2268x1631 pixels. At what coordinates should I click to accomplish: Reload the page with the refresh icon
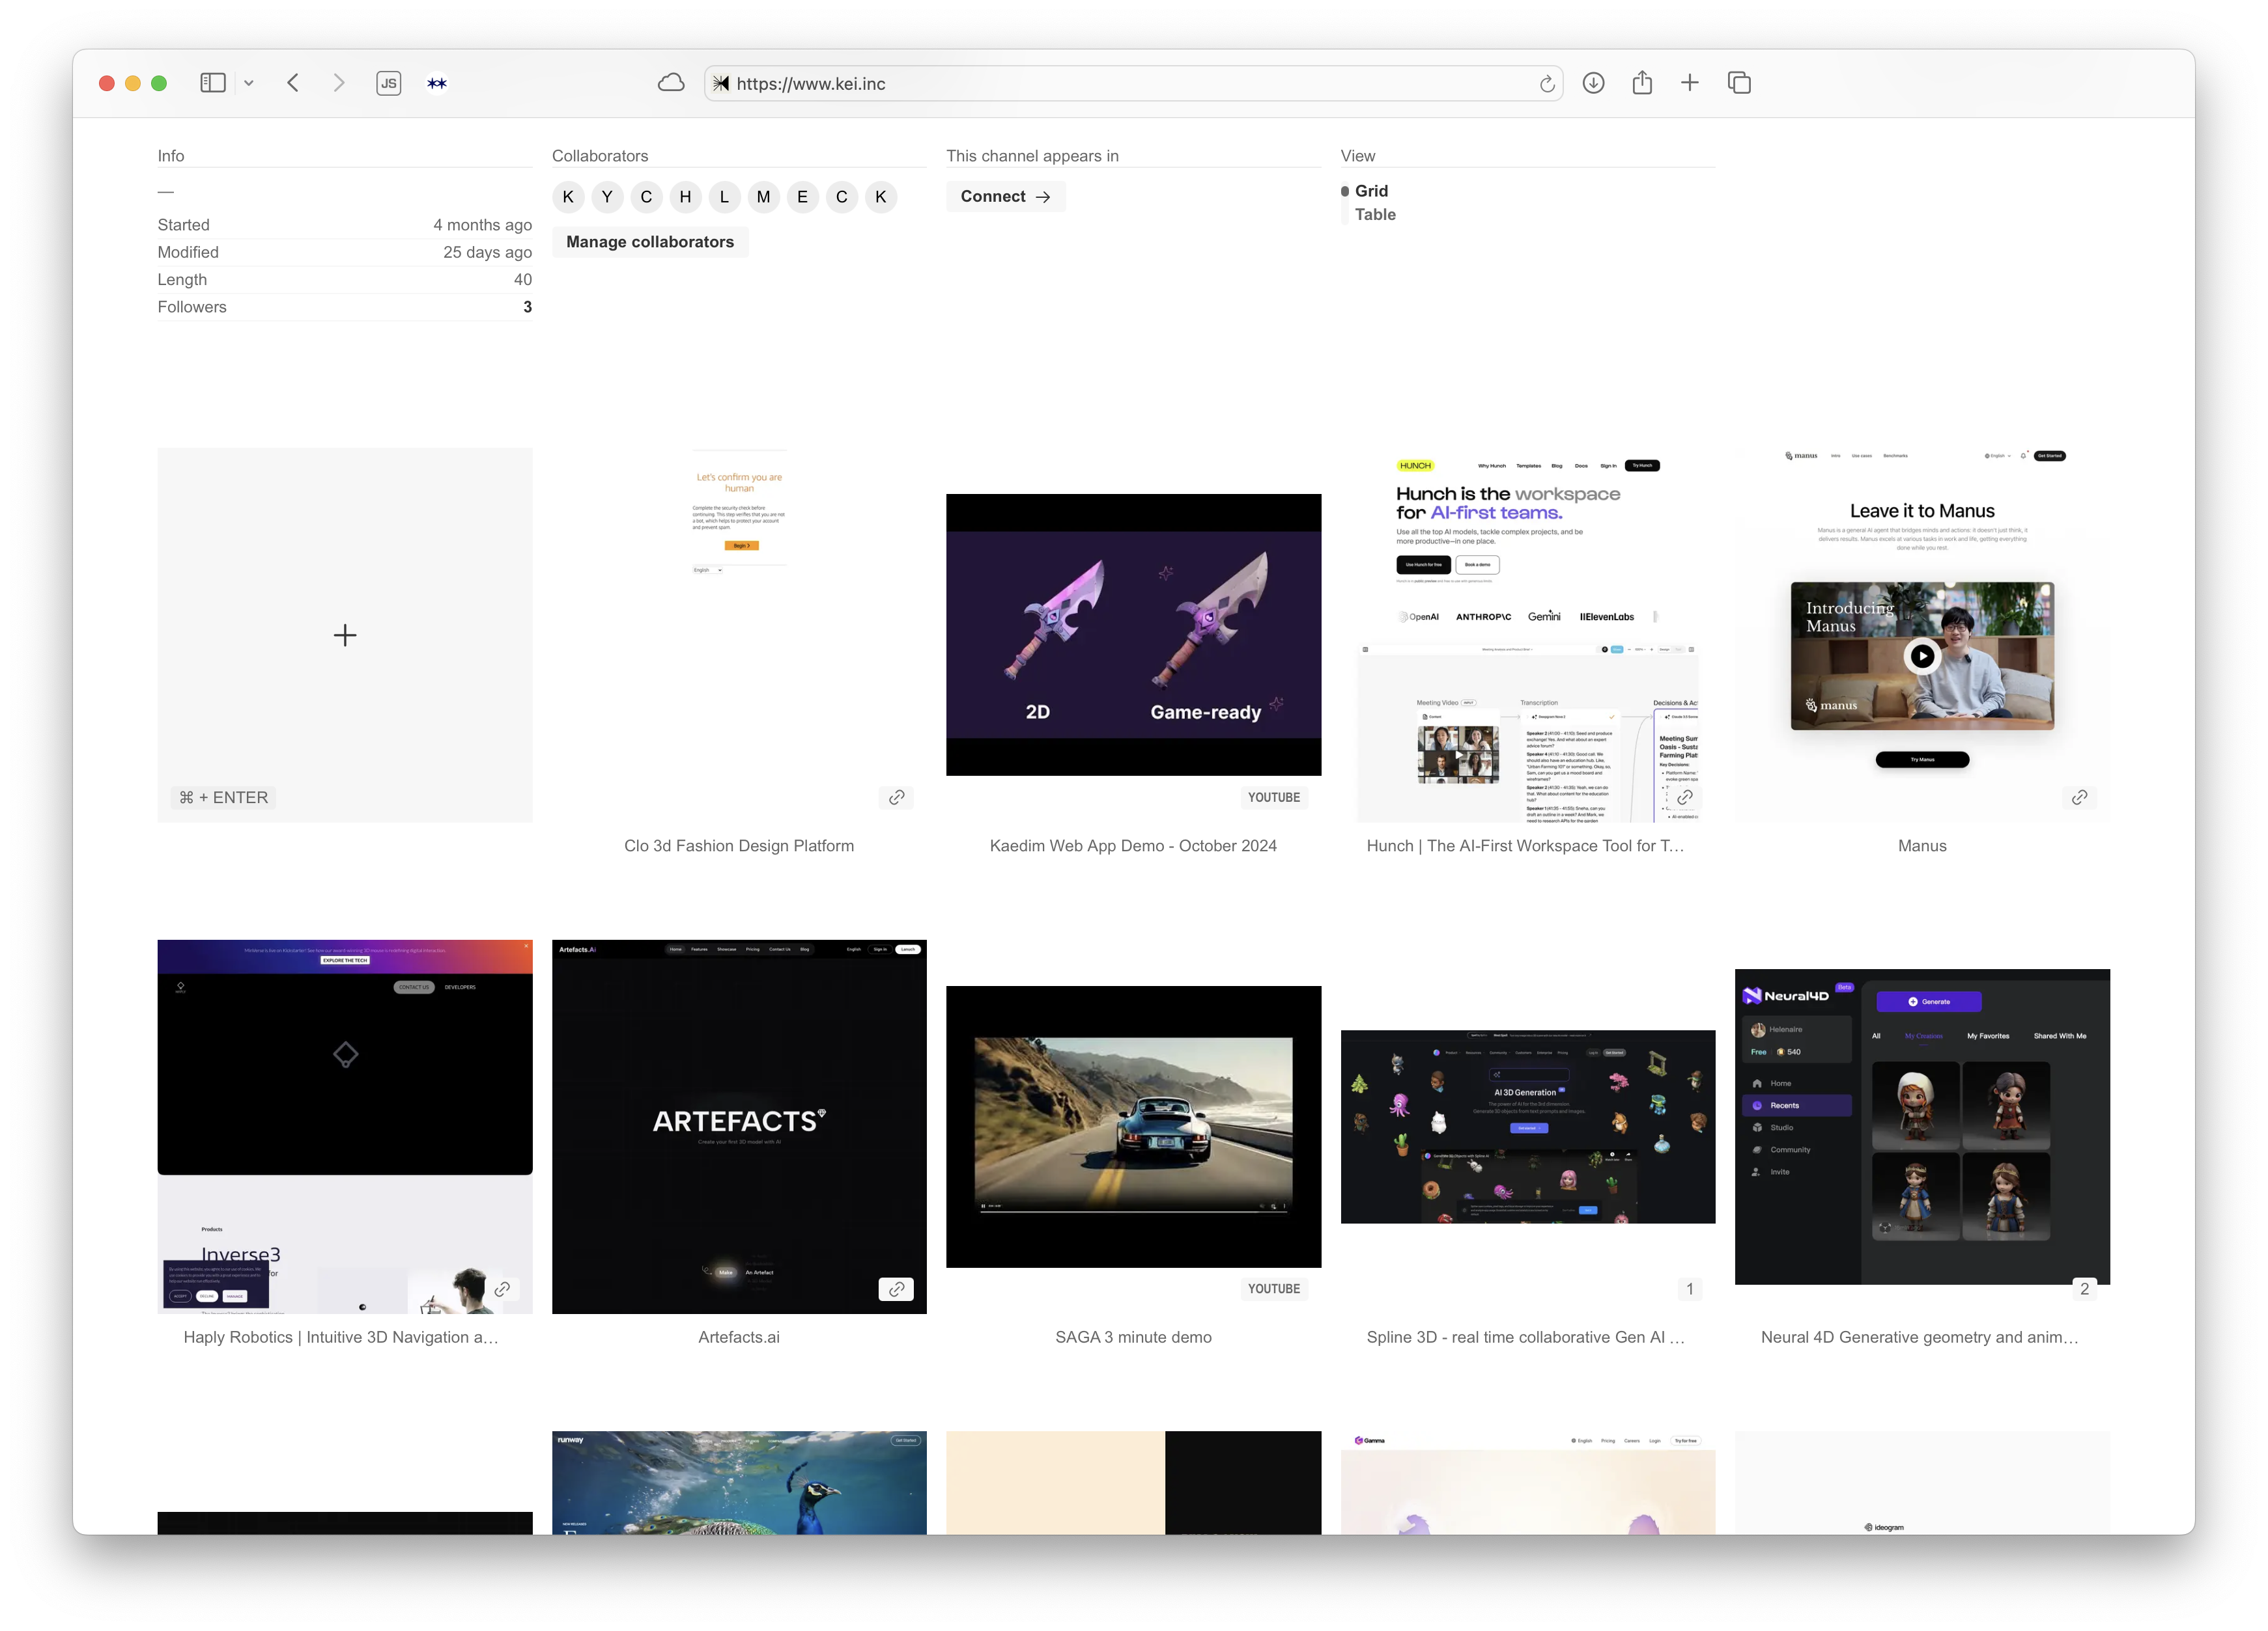pyautogui.click(x=1546, y=84)
